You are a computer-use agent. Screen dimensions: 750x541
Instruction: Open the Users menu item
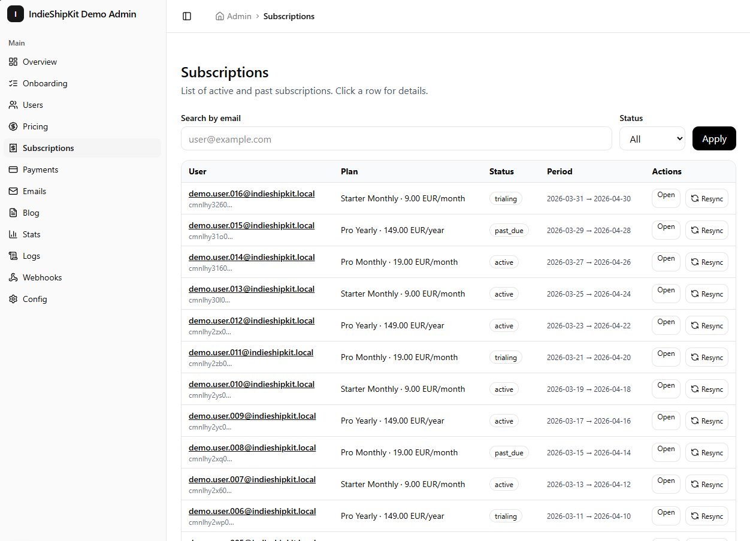click(83, 105)
